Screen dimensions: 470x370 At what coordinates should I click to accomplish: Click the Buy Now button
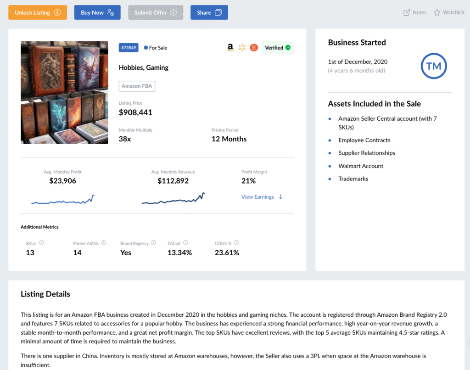pos(97,12)
